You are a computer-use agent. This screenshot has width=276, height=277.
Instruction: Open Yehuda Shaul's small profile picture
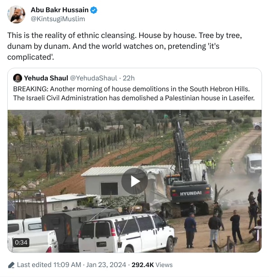click(18, 78)
